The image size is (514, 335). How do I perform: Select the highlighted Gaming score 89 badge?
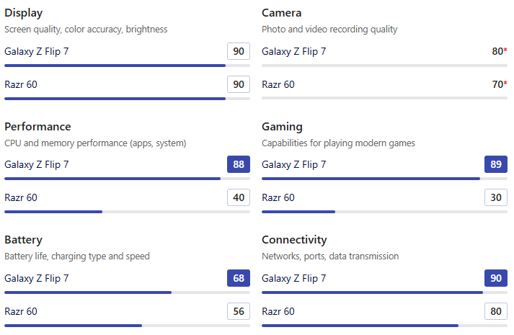coord(496,164)
